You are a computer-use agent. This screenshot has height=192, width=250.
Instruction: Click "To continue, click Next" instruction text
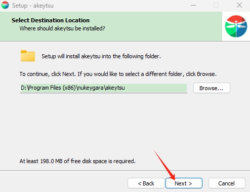118,74
